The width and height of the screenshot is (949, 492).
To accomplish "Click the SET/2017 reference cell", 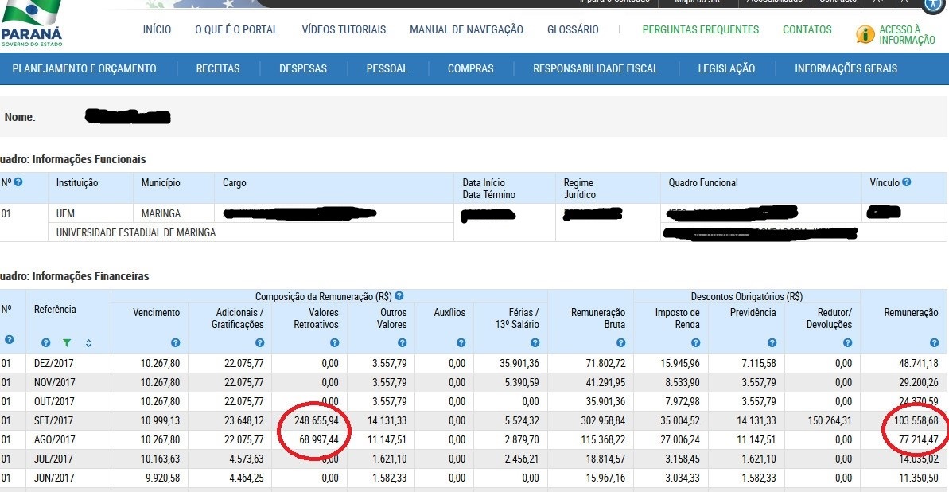I will point(54,420).
